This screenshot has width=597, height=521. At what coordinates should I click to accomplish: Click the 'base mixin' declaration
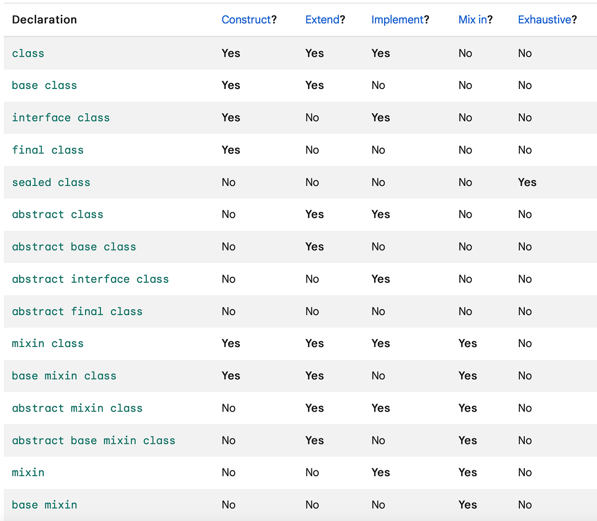click(44, 505)
